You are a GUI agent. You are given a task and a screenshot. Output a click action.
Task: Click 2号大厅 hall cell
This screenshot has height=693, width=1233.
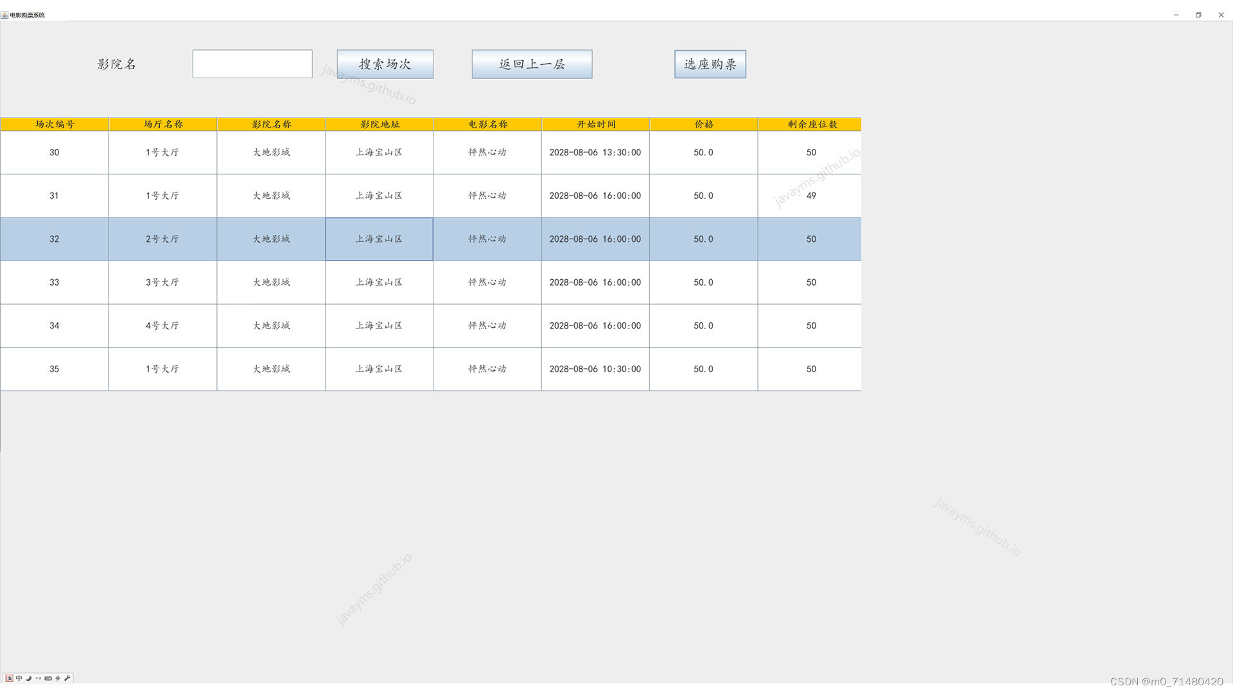(x=162, y=239)
